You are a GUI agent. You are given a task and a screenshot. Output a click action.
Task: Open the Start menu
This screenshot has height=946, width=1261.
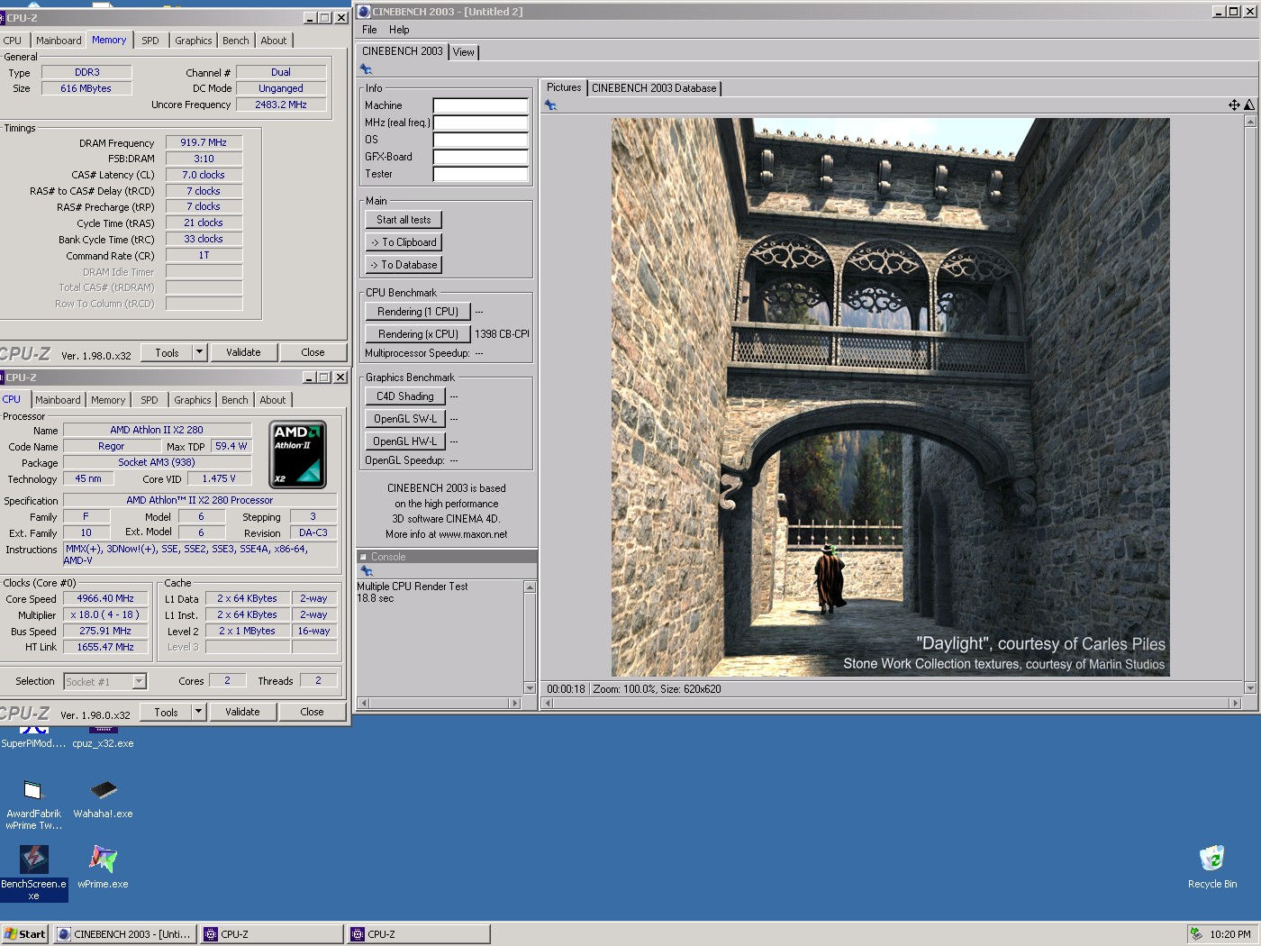pos(24,934)
